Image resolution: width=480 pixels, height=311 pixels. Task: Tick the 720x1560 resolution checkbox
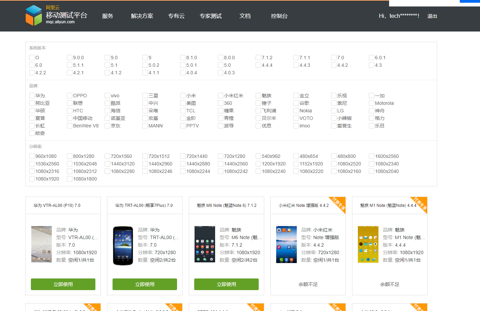[x=107, y=156]
